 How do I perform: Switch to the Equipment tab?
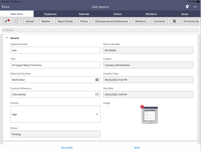(50, 14)
